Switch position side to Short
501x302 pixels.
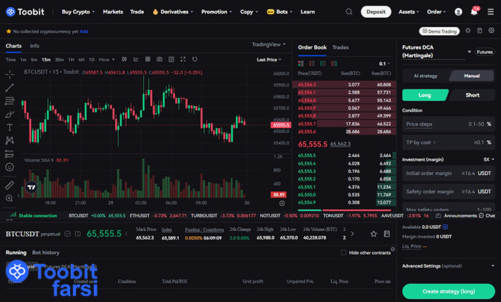(x=472, y=95)
